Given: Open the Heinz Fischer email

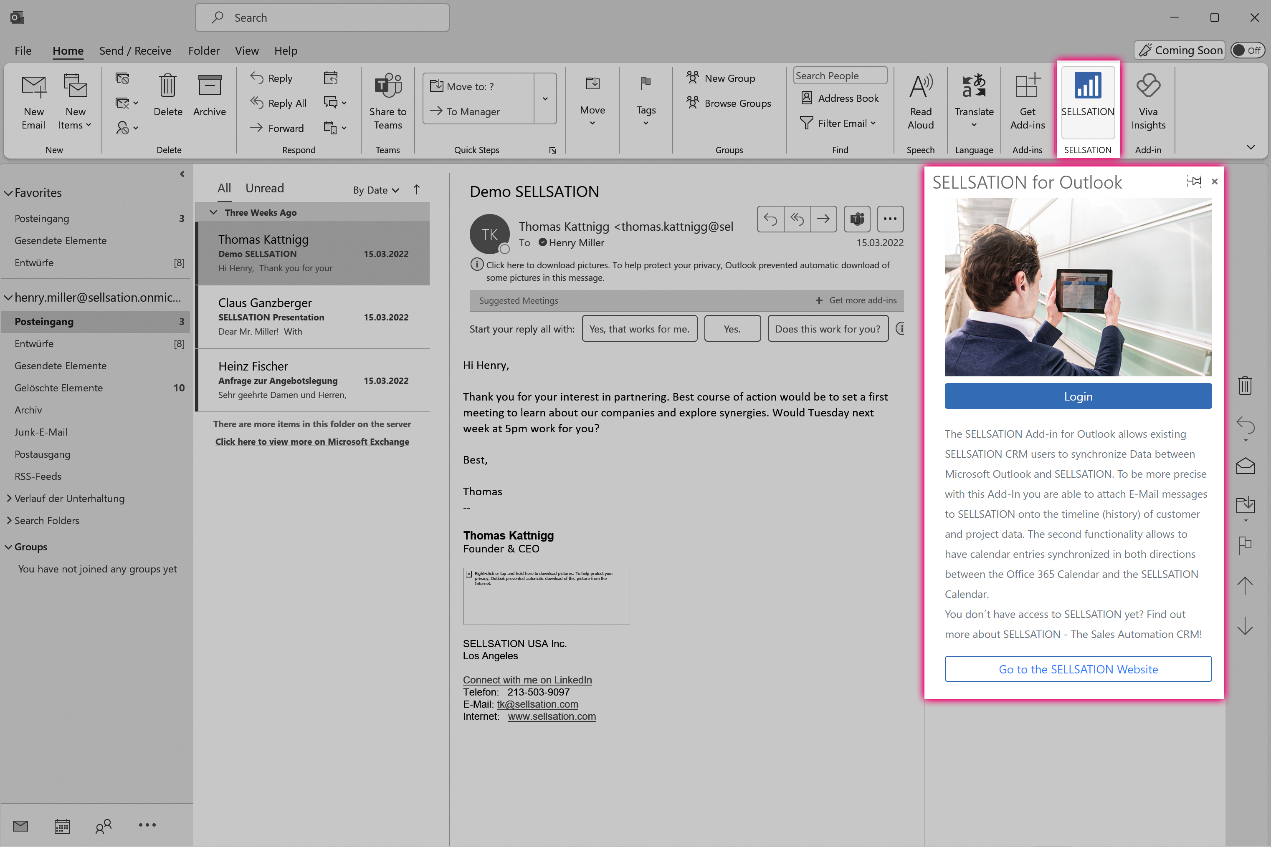Looking at the screenshot, I should tap(312, 380).
